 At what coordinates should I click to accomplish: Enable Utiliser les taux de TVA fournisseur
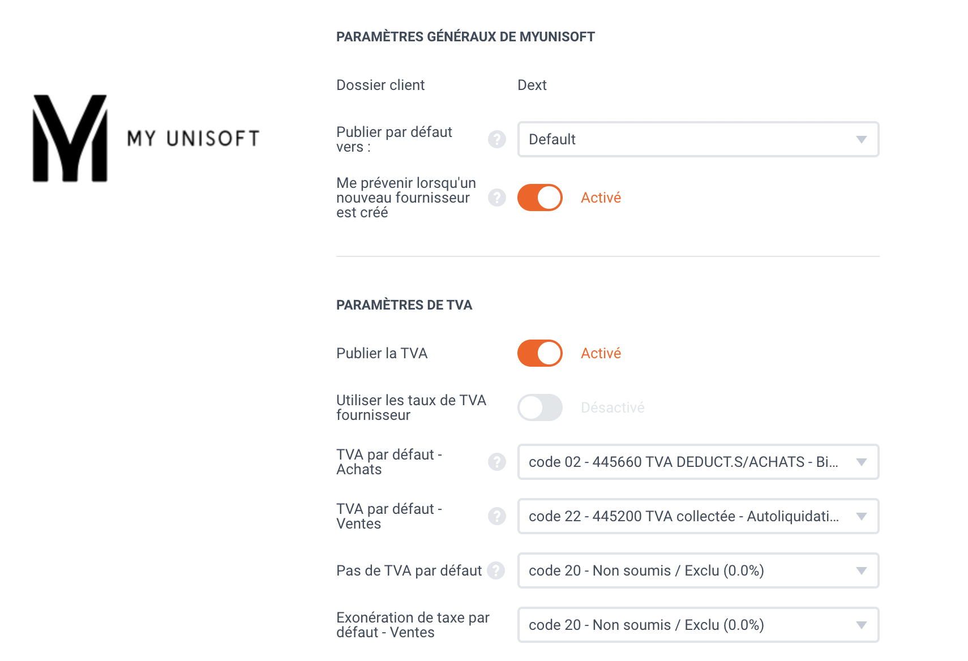click(x=540, y=407)
